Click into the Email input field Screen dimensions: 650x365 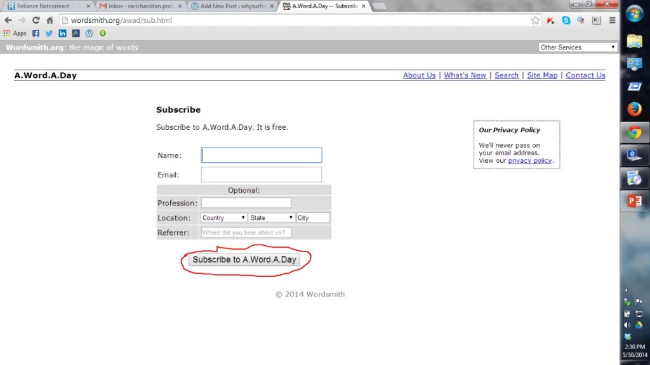pyautogui.click(x=261, y=174)
